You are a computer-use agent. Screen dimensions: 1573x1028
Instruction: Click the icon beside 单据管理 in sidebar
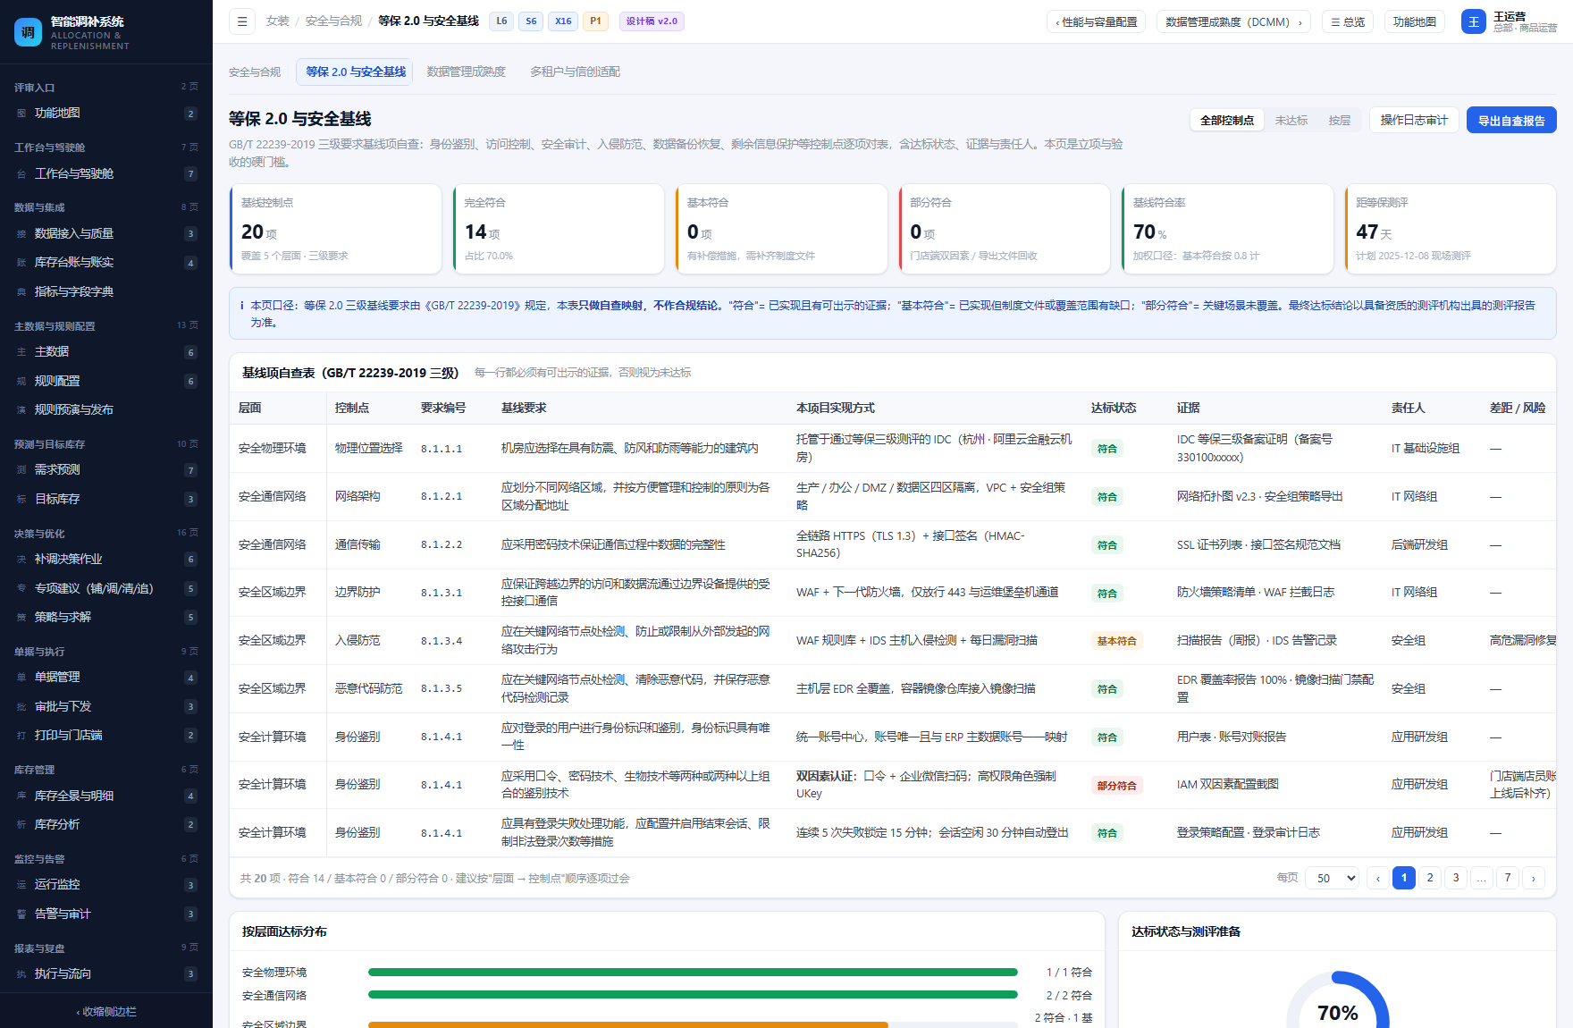pos(21,678)
